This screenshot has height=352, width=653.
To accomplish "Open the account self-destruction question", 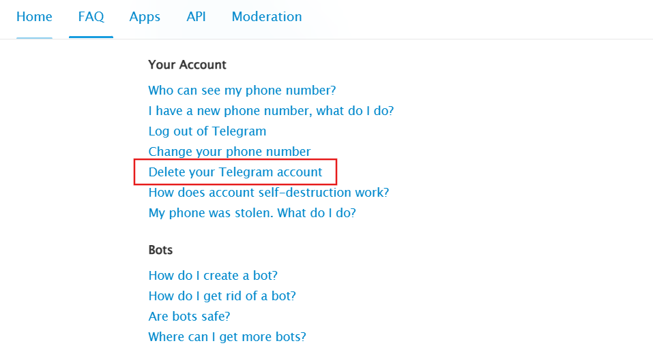I will pos(269,193).
